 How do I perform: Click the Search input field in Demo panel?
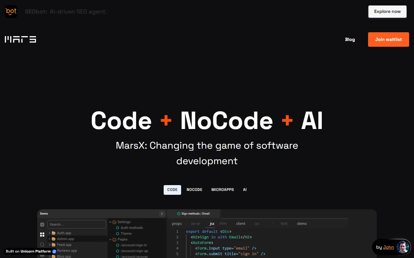pos(77,224)
